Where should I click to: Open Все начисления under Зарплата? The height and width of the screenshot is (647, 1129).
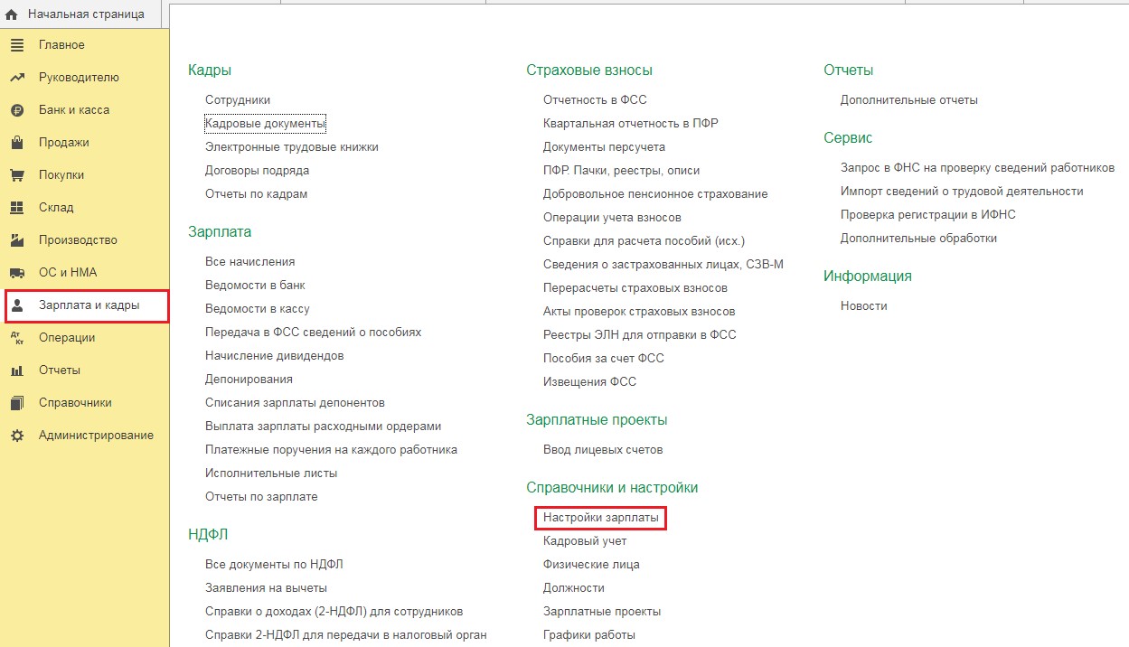[249, 262]
